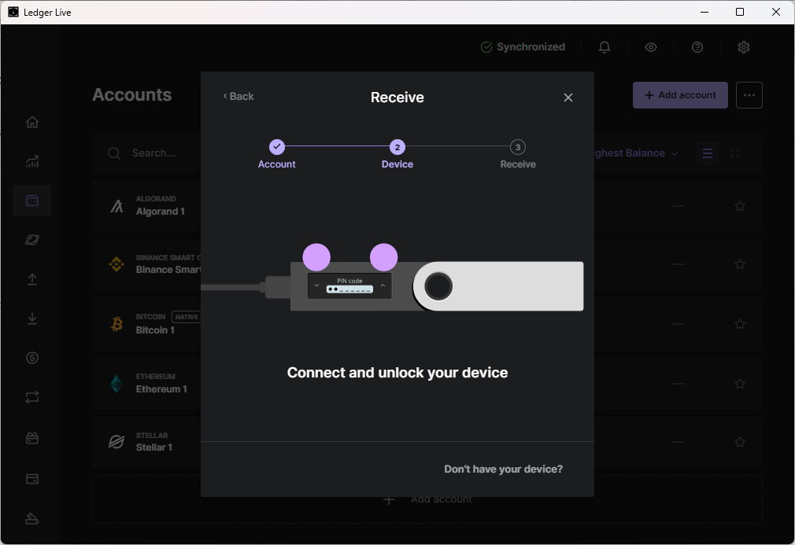Switch to grid view mode
The width and height of the screenshot is (795, 545).
[735, 153]
